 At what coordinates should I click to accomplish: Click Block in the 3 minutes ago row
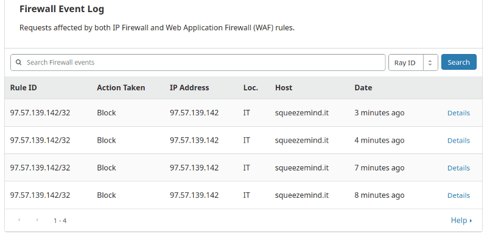(106, 113)
